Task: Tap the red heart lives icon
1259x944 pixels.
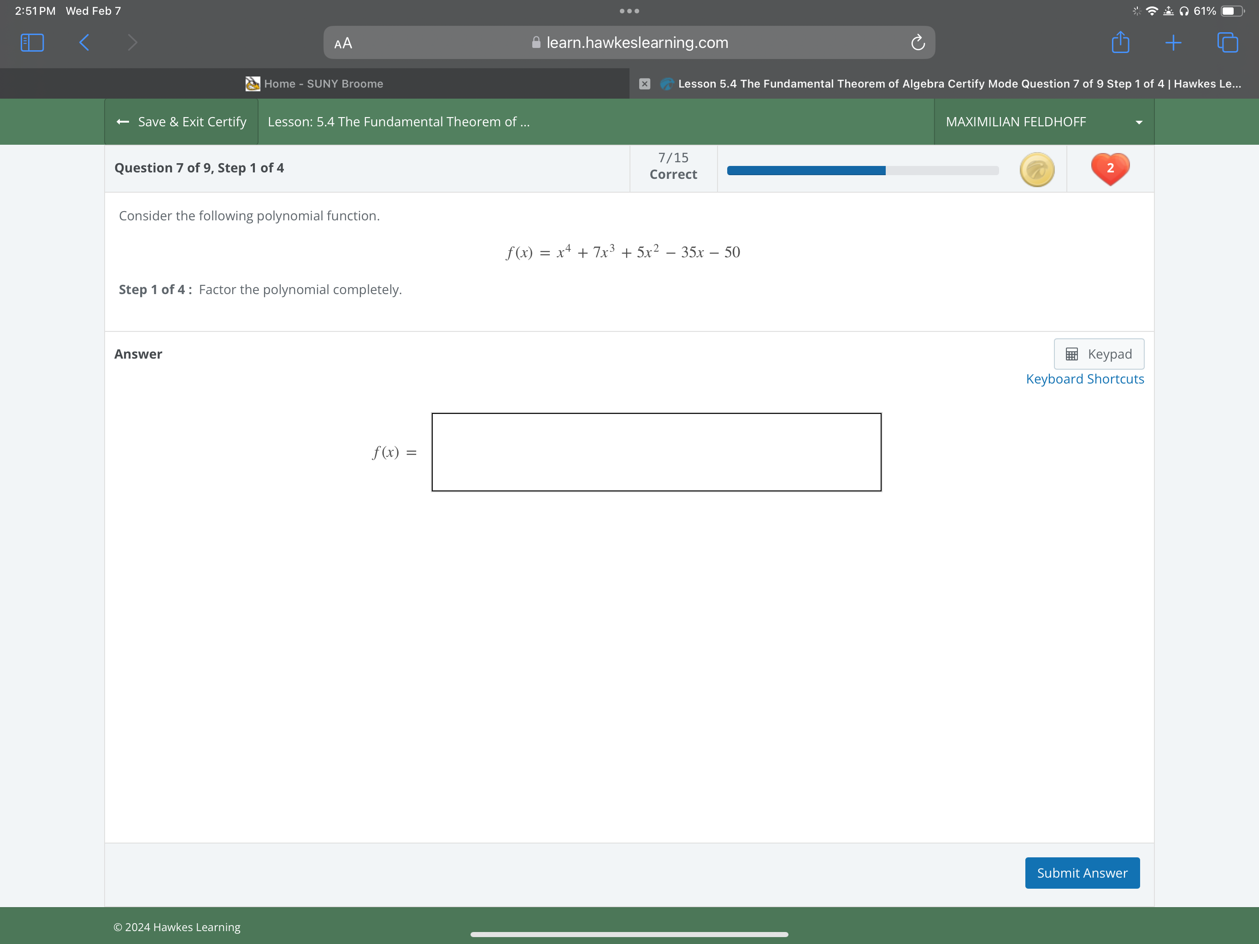Action: [x=1110, y=169]
